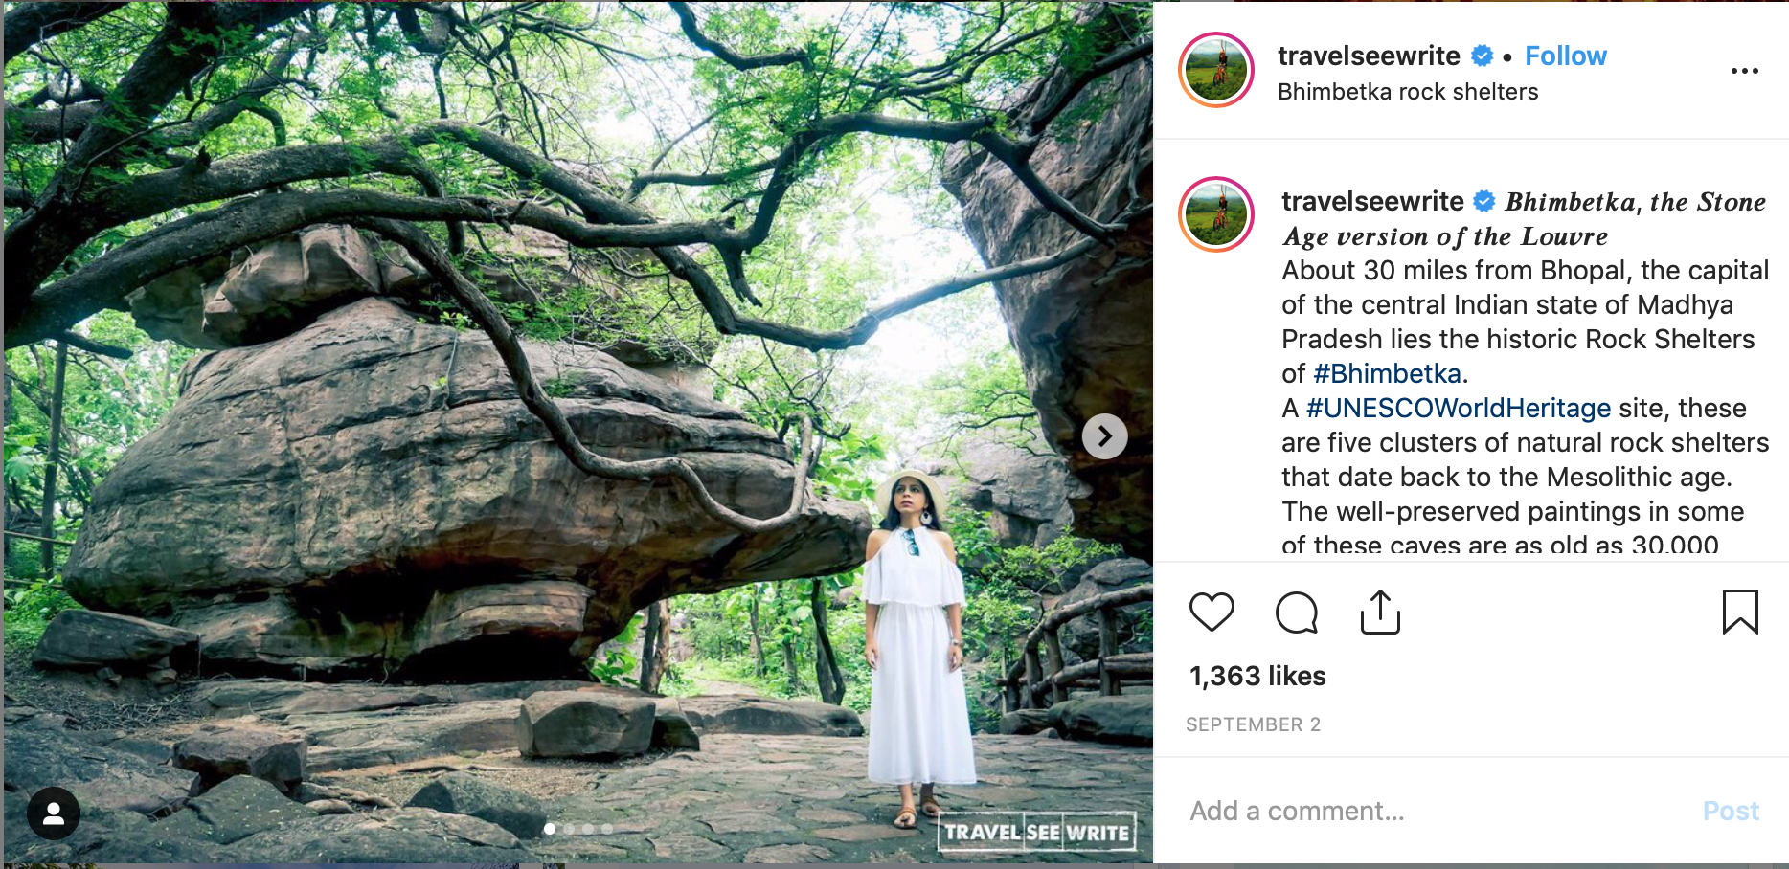Image resolution: width=1789 pixels, height=869 pixels.
Task: View who liked via 1,363 likes
Action: tap(1257, 677)
